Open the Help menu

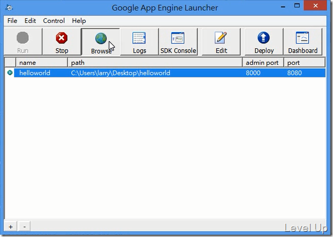click(79, 21)
